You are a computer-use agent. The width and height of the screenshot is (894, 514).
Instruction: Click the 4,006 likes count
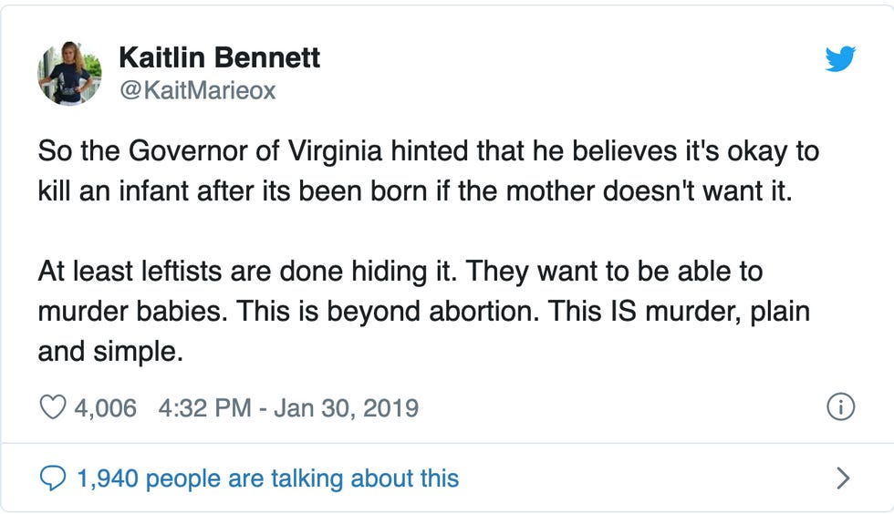coord(105,406)
